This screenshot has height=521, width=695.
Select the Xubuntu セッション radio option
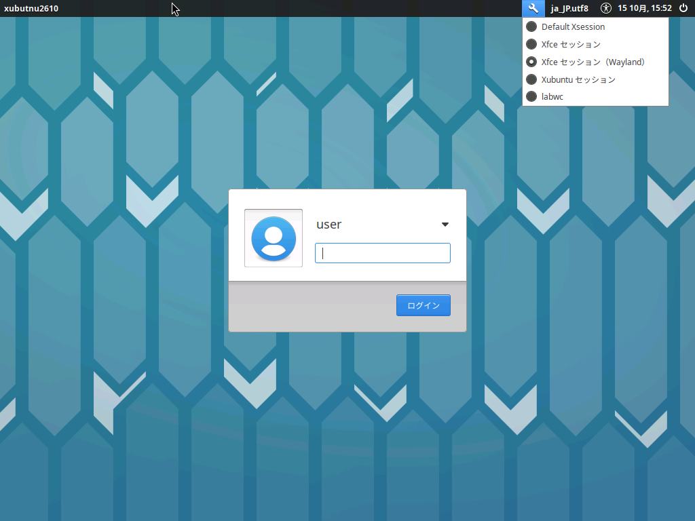pos(595,80)
